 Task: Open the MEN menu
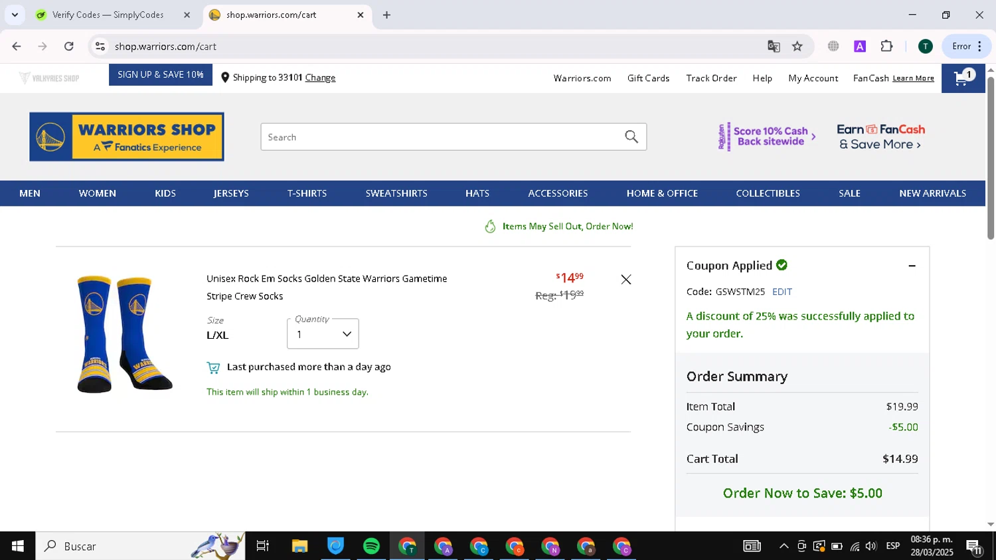30,193
